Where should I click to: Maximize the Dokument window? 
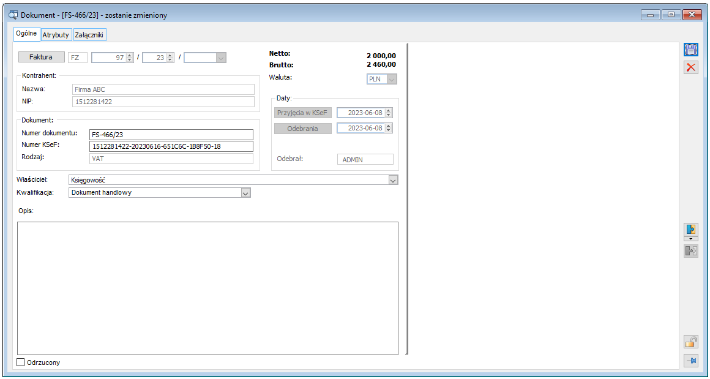pos(671,15)
